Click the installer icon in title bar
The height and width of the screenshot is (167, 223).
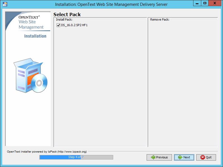point(5,4)
